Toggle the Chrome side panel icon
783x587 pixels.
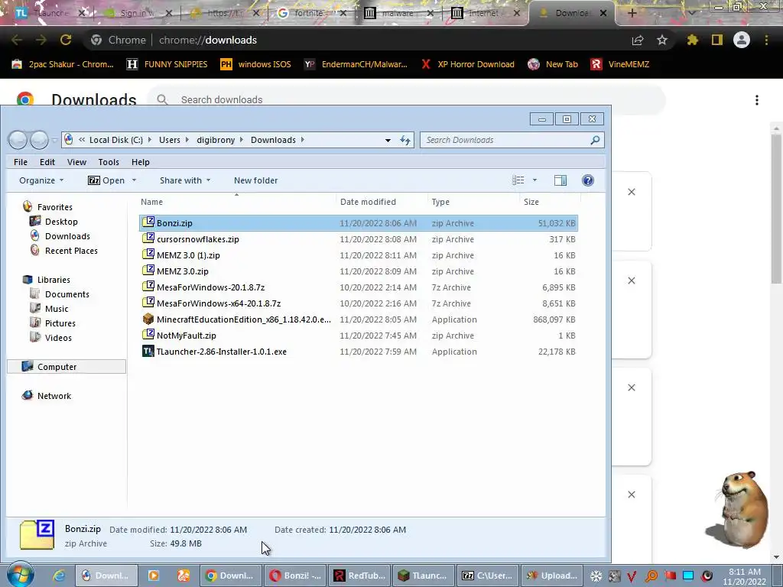pos(717,40)
